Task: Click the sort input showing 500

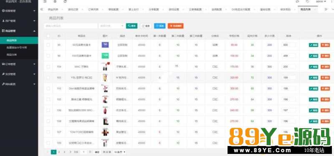Action: (x=288, y=45)
